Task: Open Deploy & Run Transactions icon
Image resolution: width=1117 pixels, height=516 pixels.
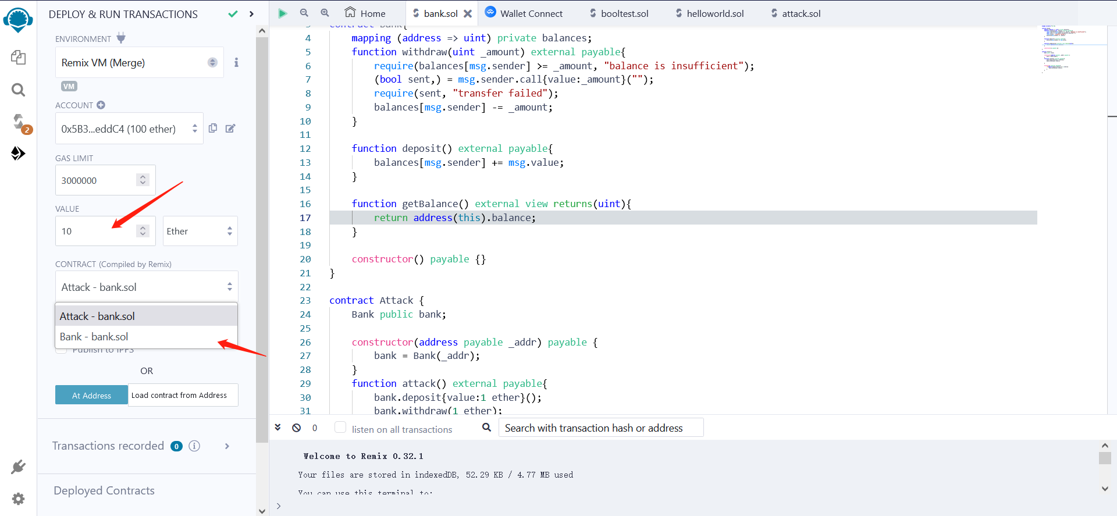Action: [x=18, y=154]
